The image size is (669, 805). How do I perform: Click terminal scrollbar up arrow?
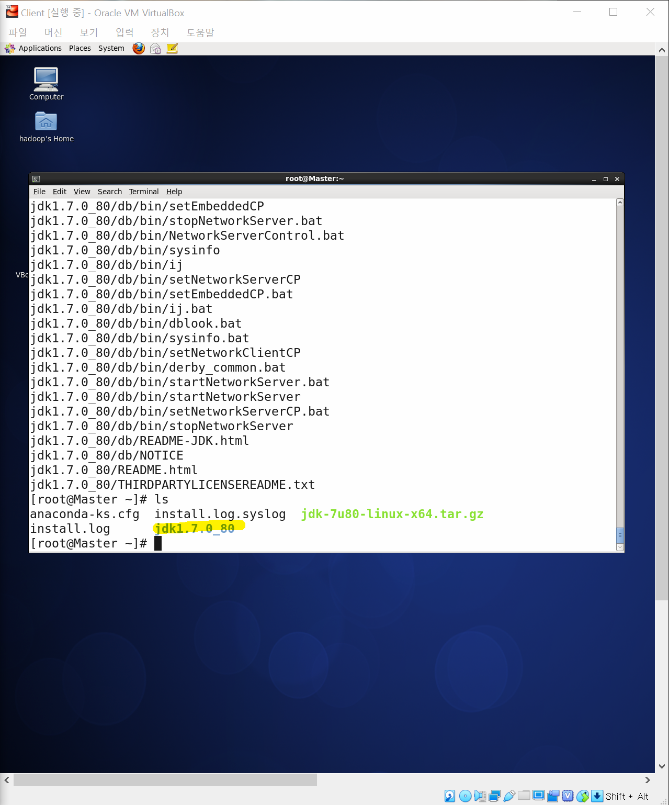pyautogui.click(x=620, y=203)
